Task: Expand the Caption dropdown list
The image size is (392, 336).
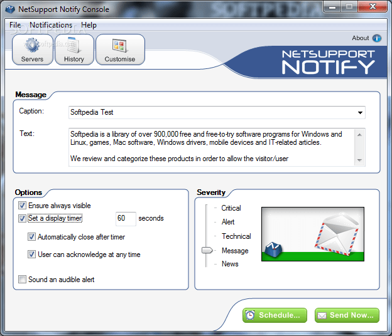Action: [360, 112]
